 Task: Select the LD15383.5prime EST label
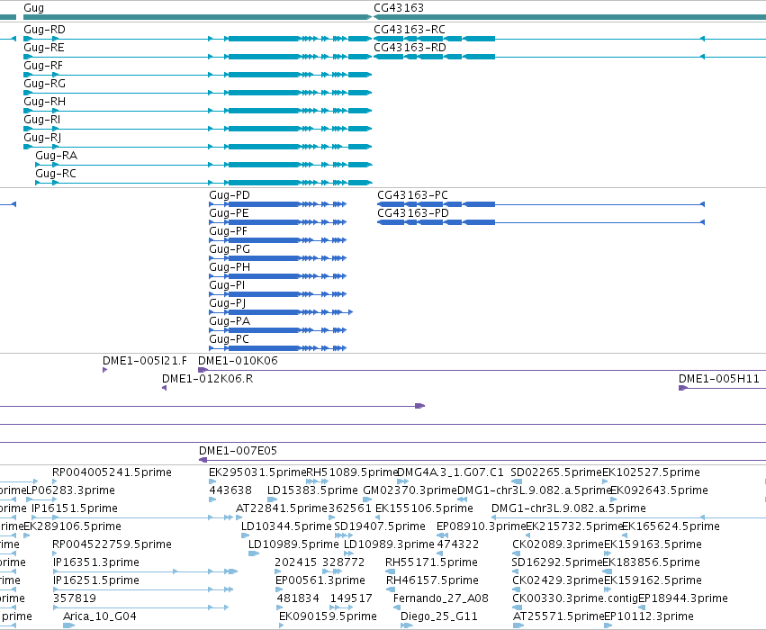click(312, 490)
